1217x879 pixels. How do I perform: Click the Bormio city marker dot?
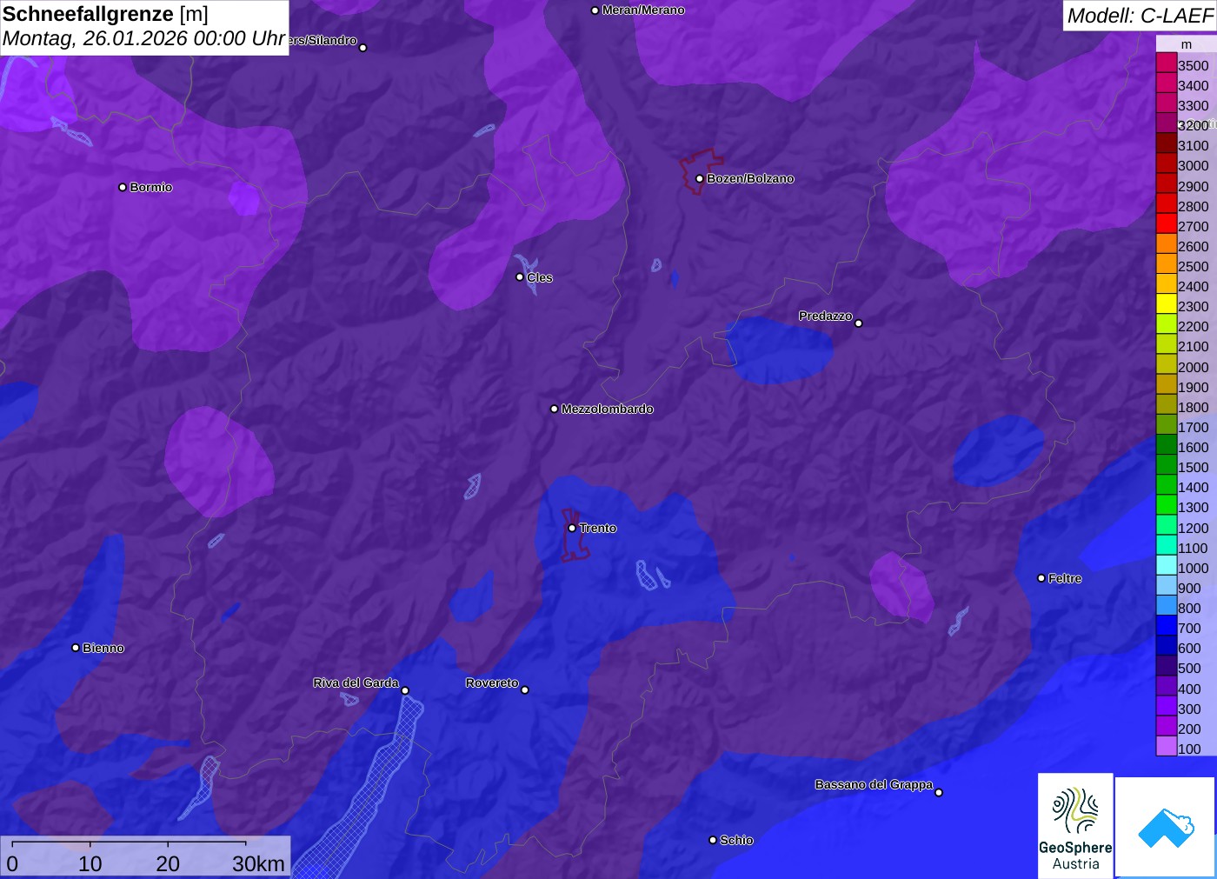coord(123,187)
